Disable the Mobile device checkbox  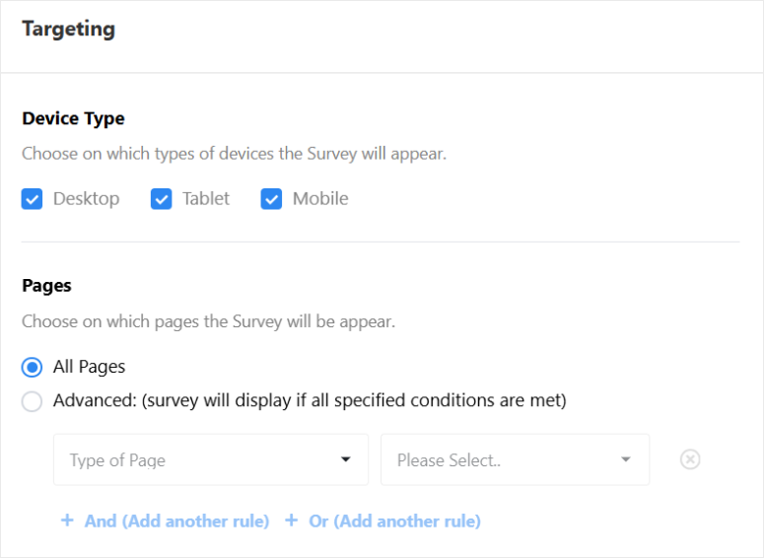[x=271, y=199]
